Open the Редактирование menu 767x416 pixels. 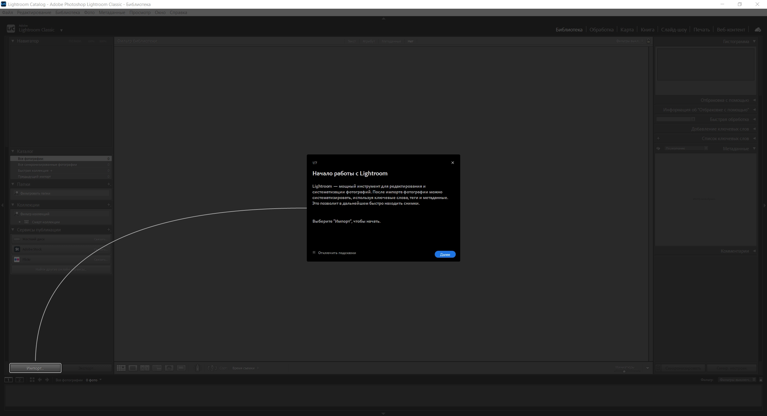coord(34,12)
